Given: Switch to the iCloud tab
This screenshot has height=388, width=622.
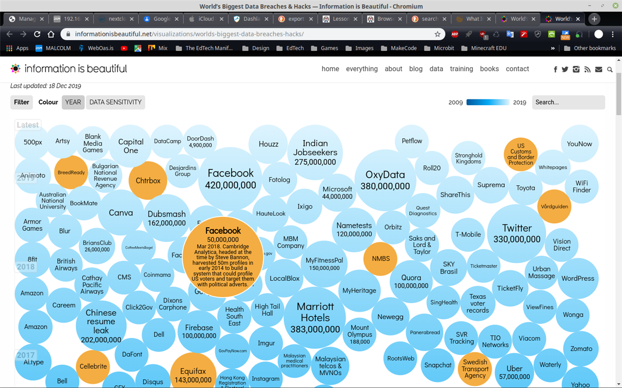Looking at the screenshot, I should pos(206,19).
